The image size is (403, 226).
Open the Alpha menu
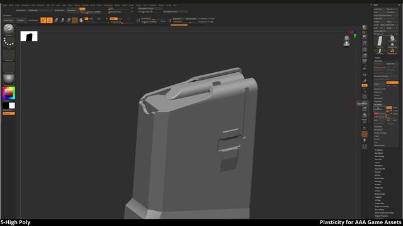[x=5, y=5]
